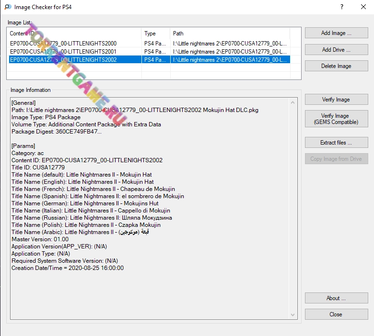Viewport: 374px width, 336px height.
Task: Open the Extract files dialog
Action: pyautogui.click(x=336, y=143)
